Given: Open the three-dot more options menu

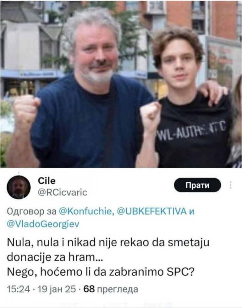Looking at the screenshot, I should (x=231, y=185).
